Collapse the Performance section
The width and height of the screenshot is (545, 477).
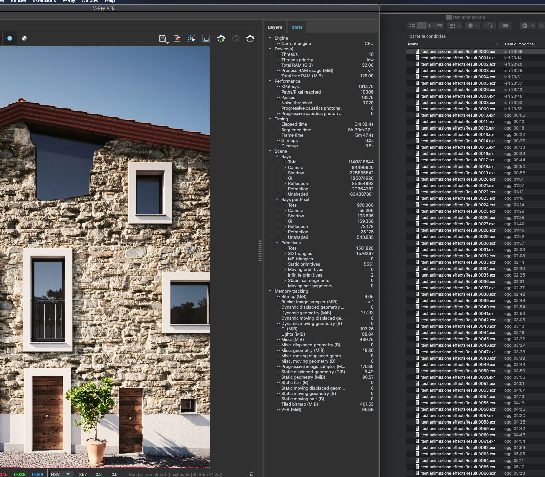click(x=270, y=81)
